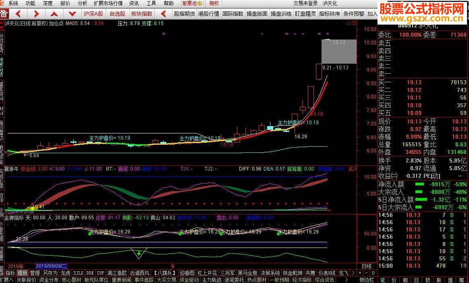Click the 模板 template tab

click(x=23, y=273)
